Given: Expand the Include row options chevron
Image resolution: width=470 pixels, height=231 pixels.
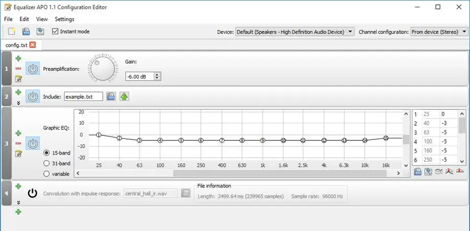Looking at the screenshot, I should pos(18,102).
